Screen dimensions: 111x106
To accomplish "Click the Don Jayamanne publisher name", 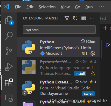I will 54,94.
